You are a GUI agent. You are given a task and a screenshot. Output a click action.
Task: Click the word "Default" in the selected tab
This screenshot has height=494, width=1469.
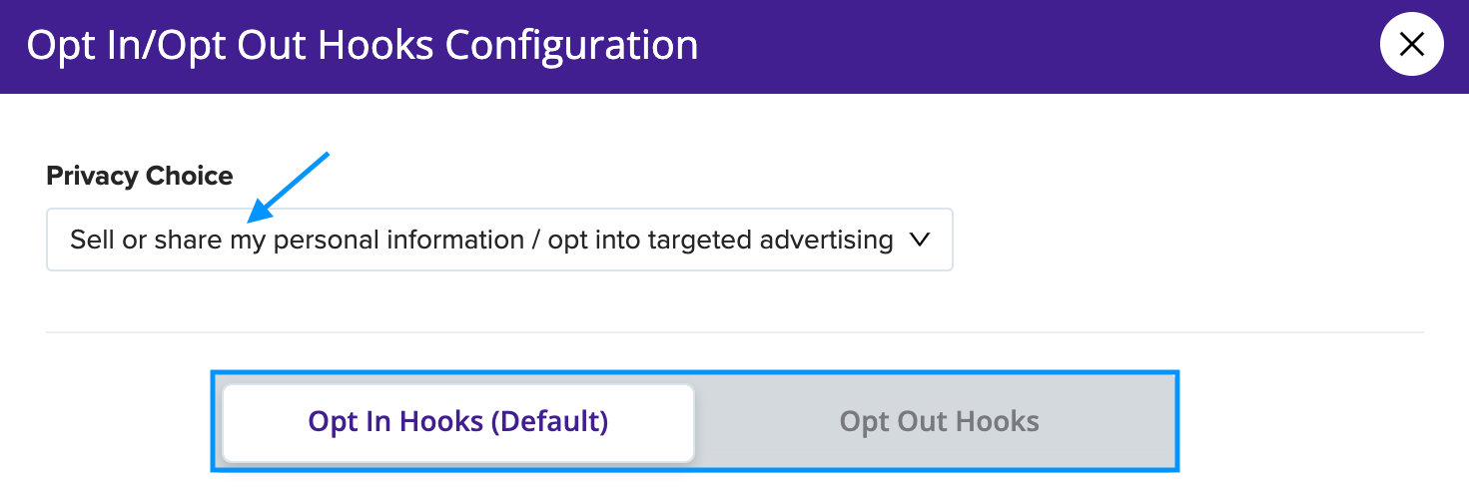coord(548,422)
